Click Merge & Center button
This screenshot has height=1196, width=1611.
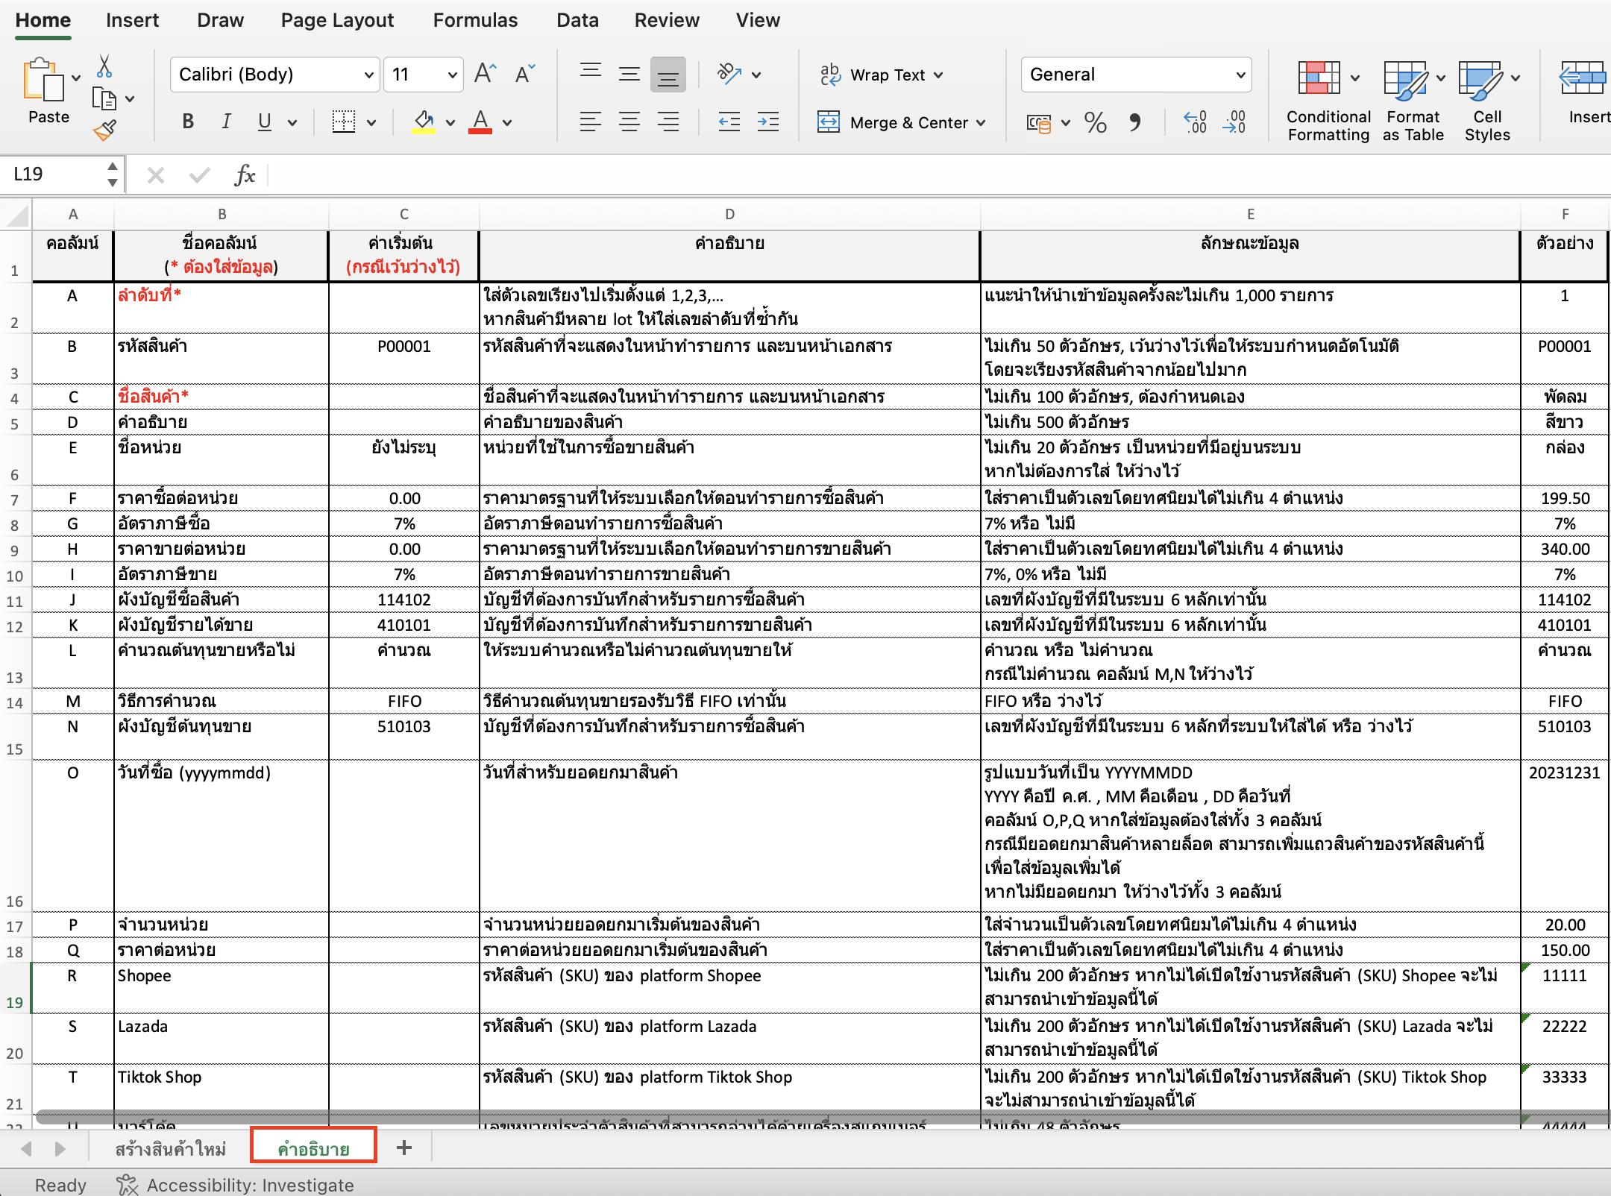coord(894,122)
